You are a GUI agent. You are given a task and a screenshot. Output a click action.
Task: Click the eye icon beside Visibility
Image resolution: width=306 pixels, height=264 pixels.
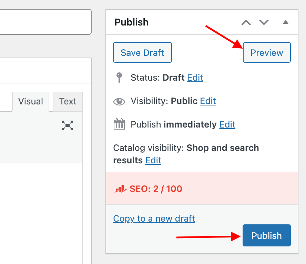click(119, 101)
